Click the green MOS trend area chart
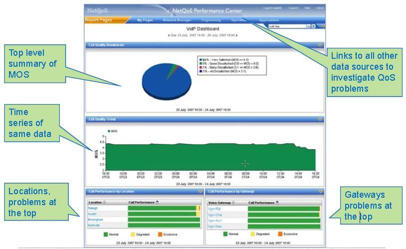Viewport: 406px width, 249px height. pos(210,157)
